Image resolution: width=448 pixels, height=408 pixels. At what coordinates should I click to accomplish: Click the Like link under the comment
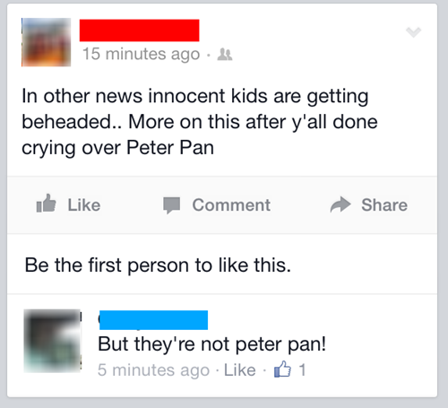tap(240, 370)
